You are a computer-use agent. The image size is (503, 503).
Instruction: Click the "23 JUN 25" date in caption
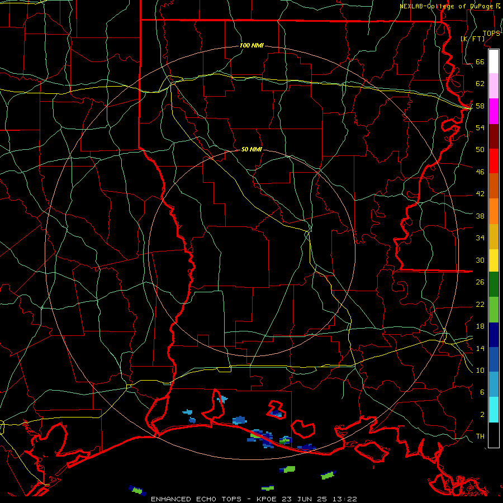[x=305, y=499]
